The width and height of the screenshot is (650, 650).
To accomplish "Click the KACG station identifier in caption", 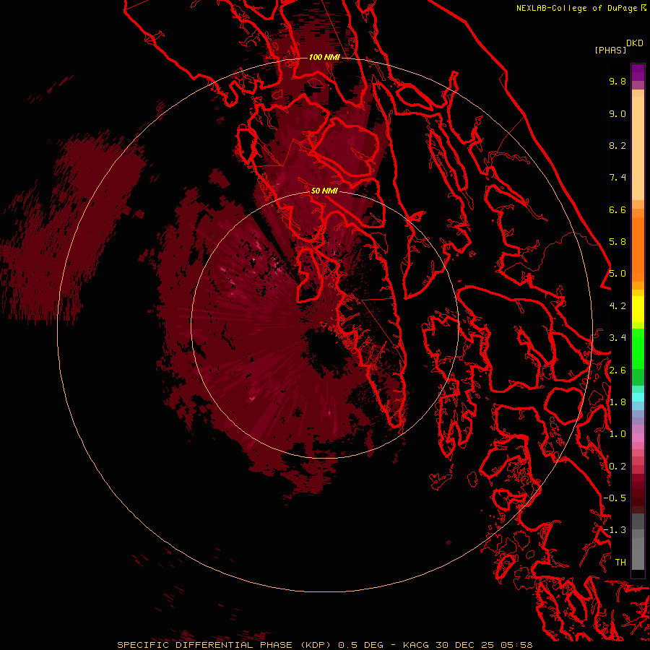I will coord(416,645).
